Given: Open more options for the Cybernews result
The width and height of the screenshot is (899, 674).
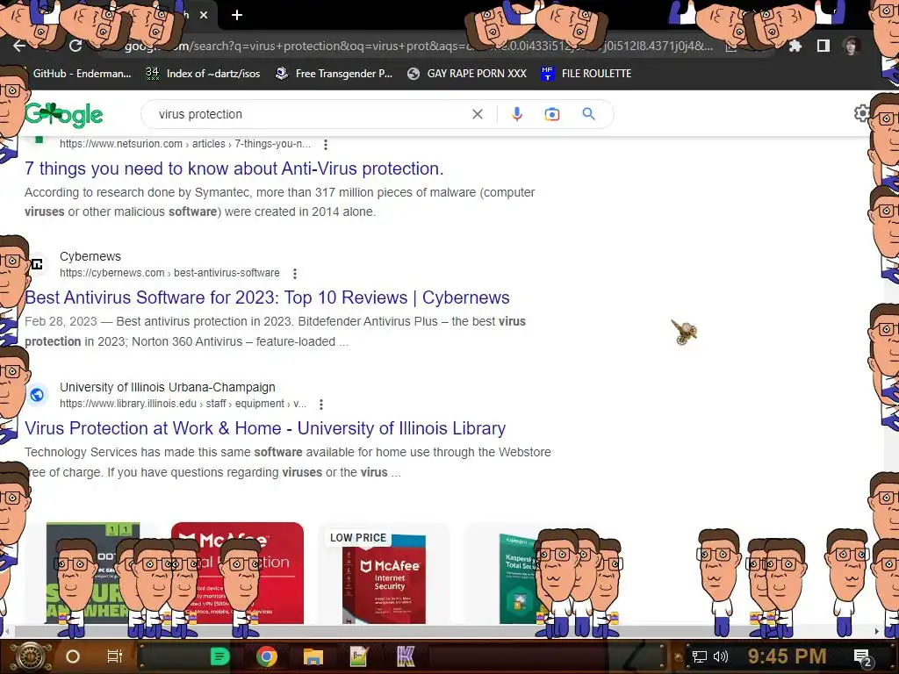Looking at the screenshot, I should [x=295, y=274].
